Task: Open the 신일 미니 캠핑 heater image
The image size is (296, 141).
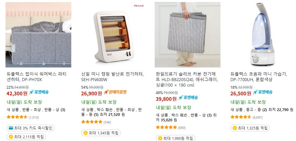Action: [113, 35]
